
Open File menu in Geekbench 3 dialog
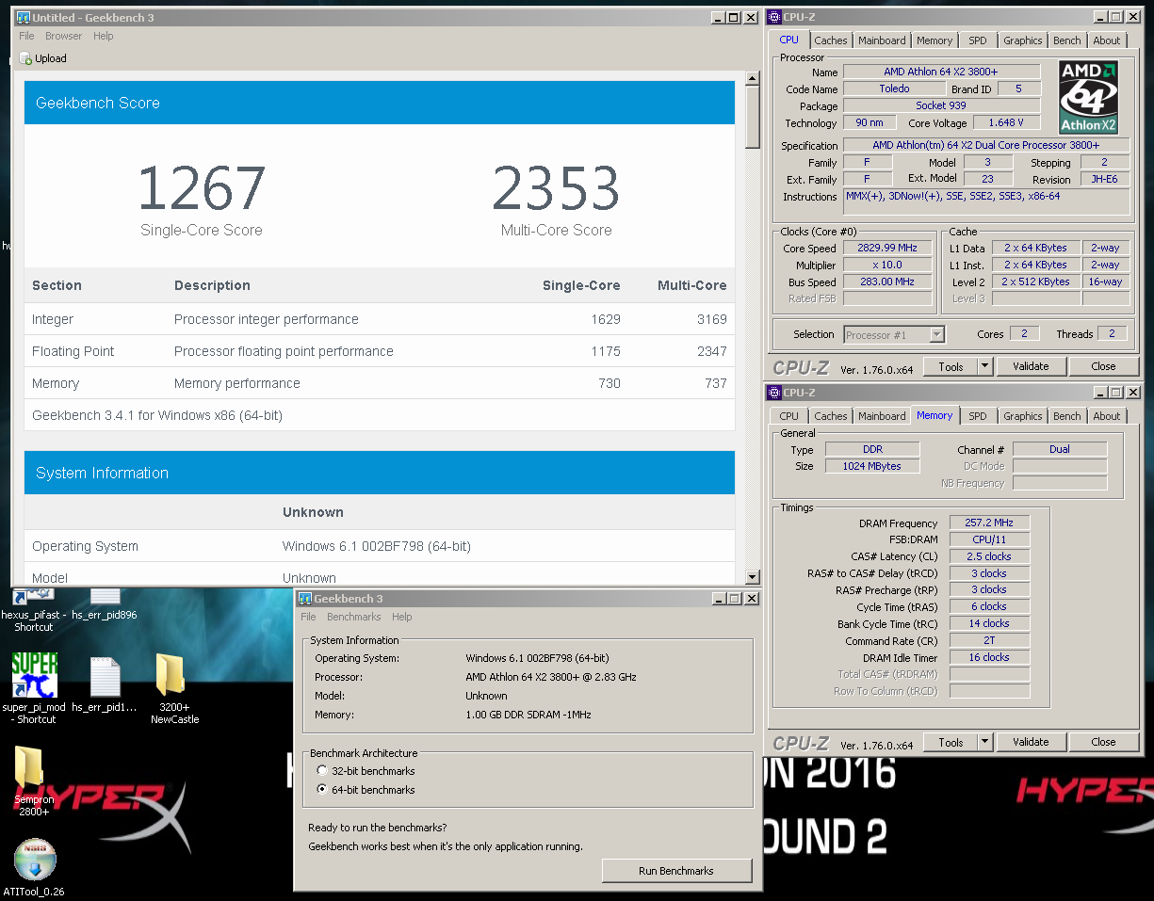(309, 617)
